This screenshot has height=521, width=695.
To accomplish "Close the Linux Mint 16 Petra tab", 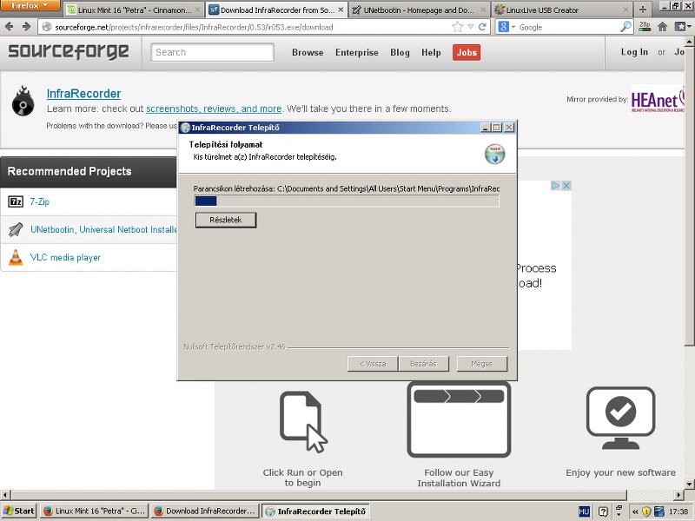I will 198,10.
